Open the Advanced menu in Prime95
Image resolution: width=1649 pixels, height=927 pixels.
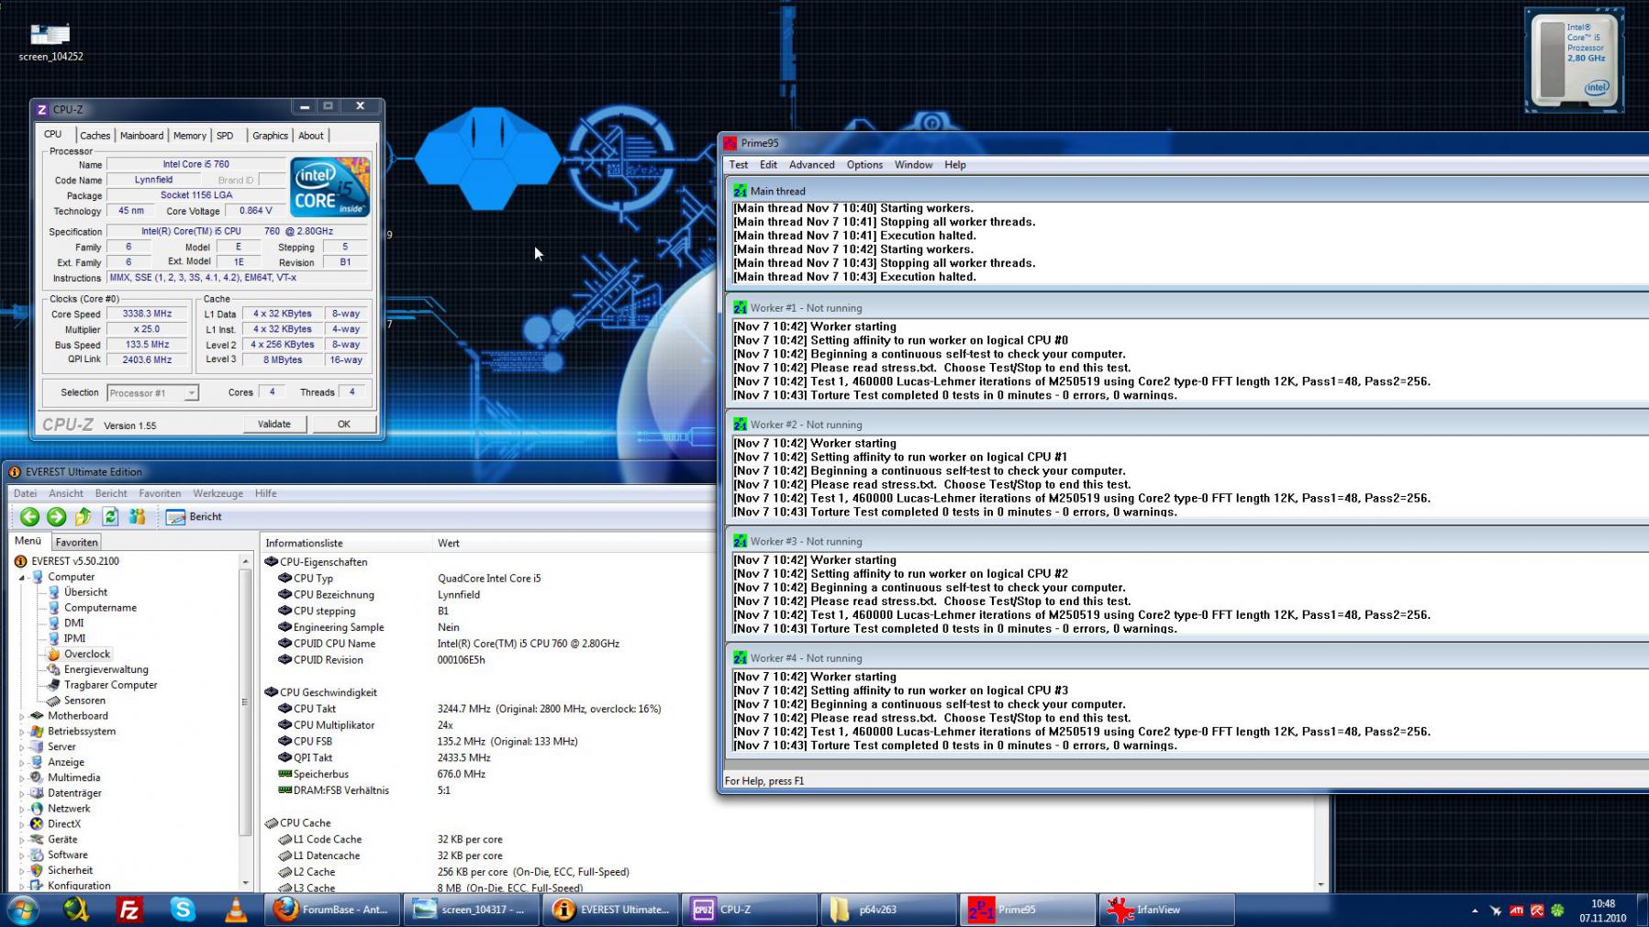[x=811, y=165]
